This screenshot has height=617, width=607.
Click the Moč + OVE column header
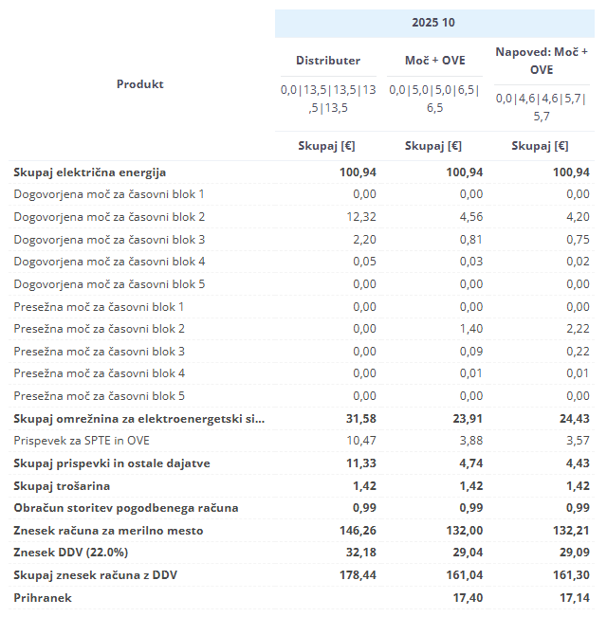pos(434,61)
